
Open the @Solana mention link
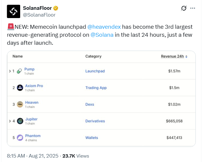click(x=101, y=34)
